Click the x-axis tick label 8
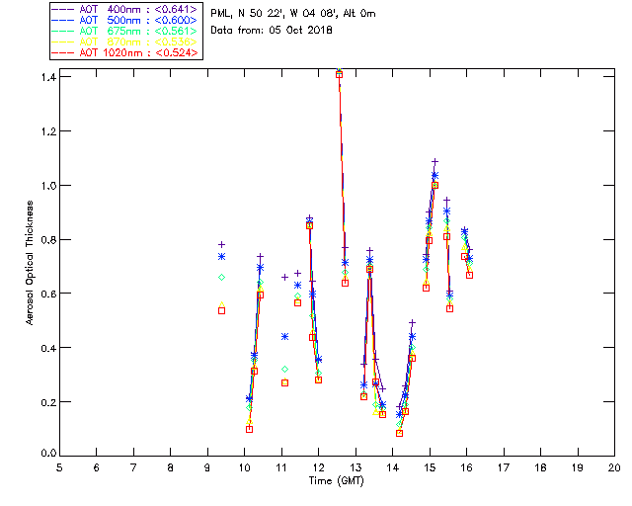 (x=171, y=467)
